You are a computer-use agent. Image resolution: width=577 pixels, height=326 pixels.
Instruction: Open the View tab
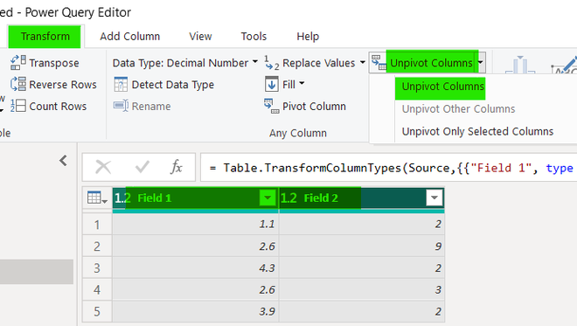click(200, 37)
